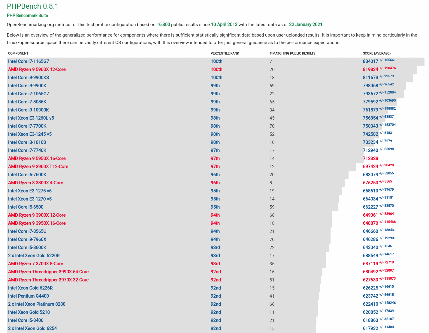Click the score value 617932
Viewport: 429px width, 333px height.
370,329
